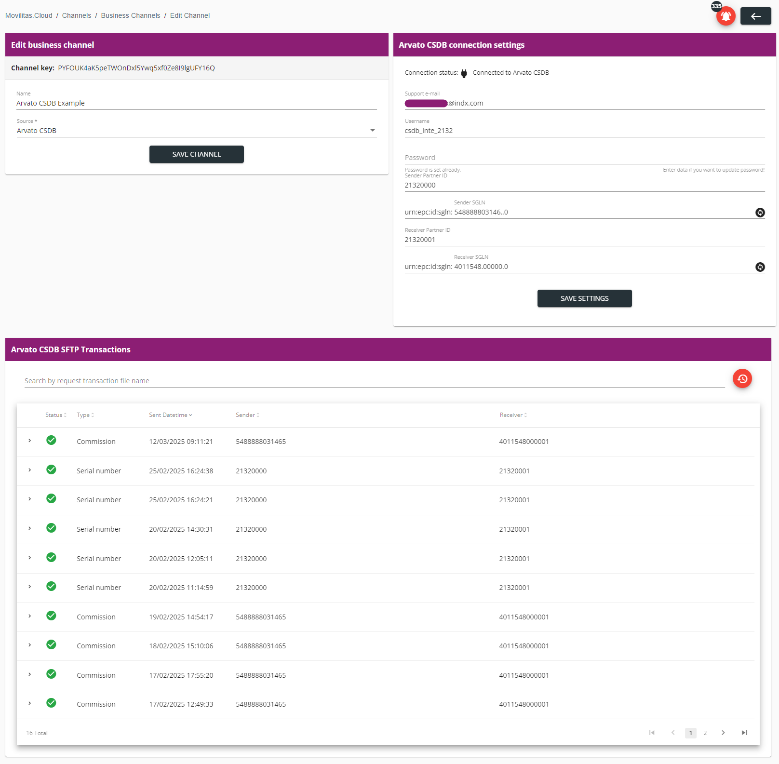Go to the next page of transactions
Screen dimensions: 779x764
point(723,733)
